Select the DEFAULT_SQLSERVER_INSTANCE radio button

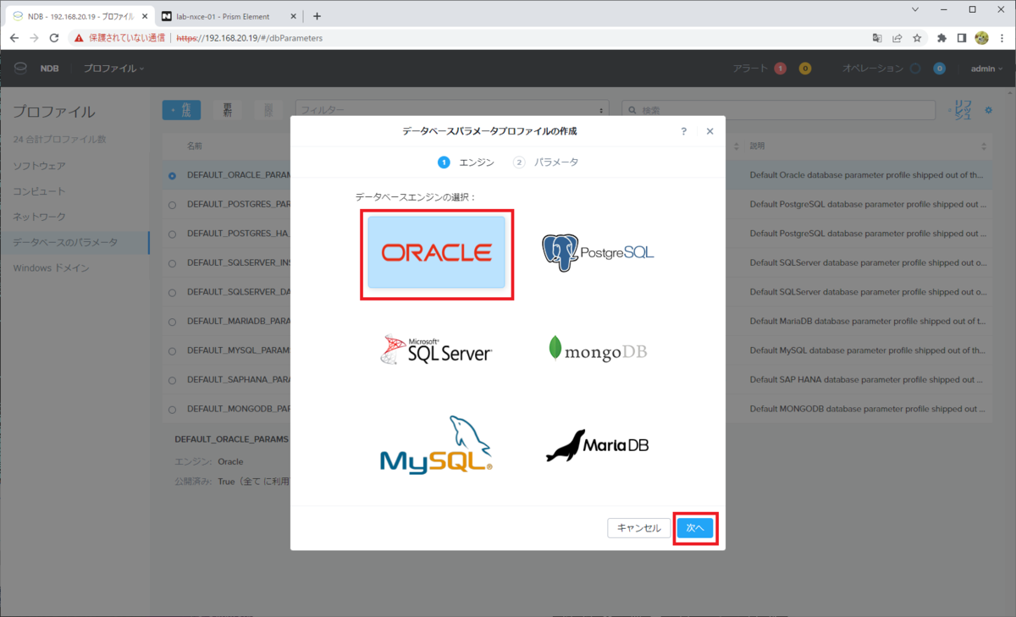click(x=173, y=263)
